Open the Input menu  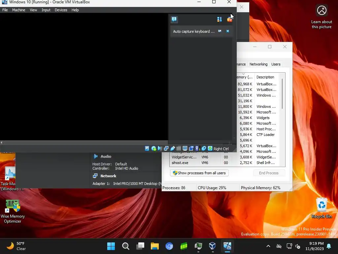click(46, 10)
